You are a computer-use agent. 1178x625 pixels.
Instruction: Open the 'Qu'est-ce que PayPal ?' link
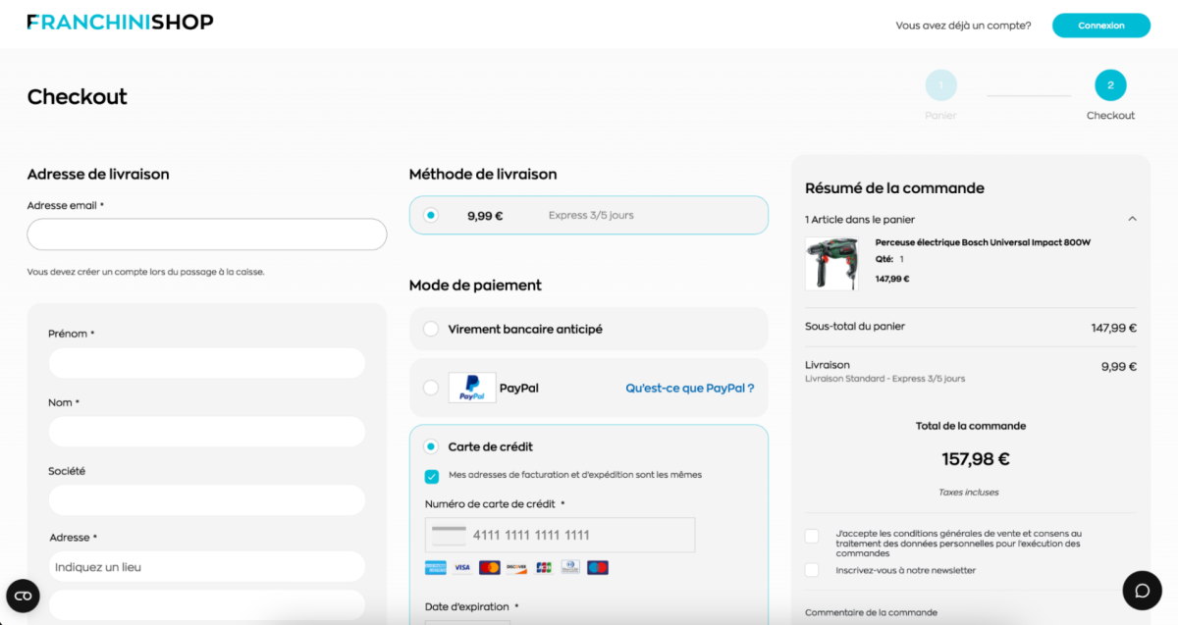689,388
